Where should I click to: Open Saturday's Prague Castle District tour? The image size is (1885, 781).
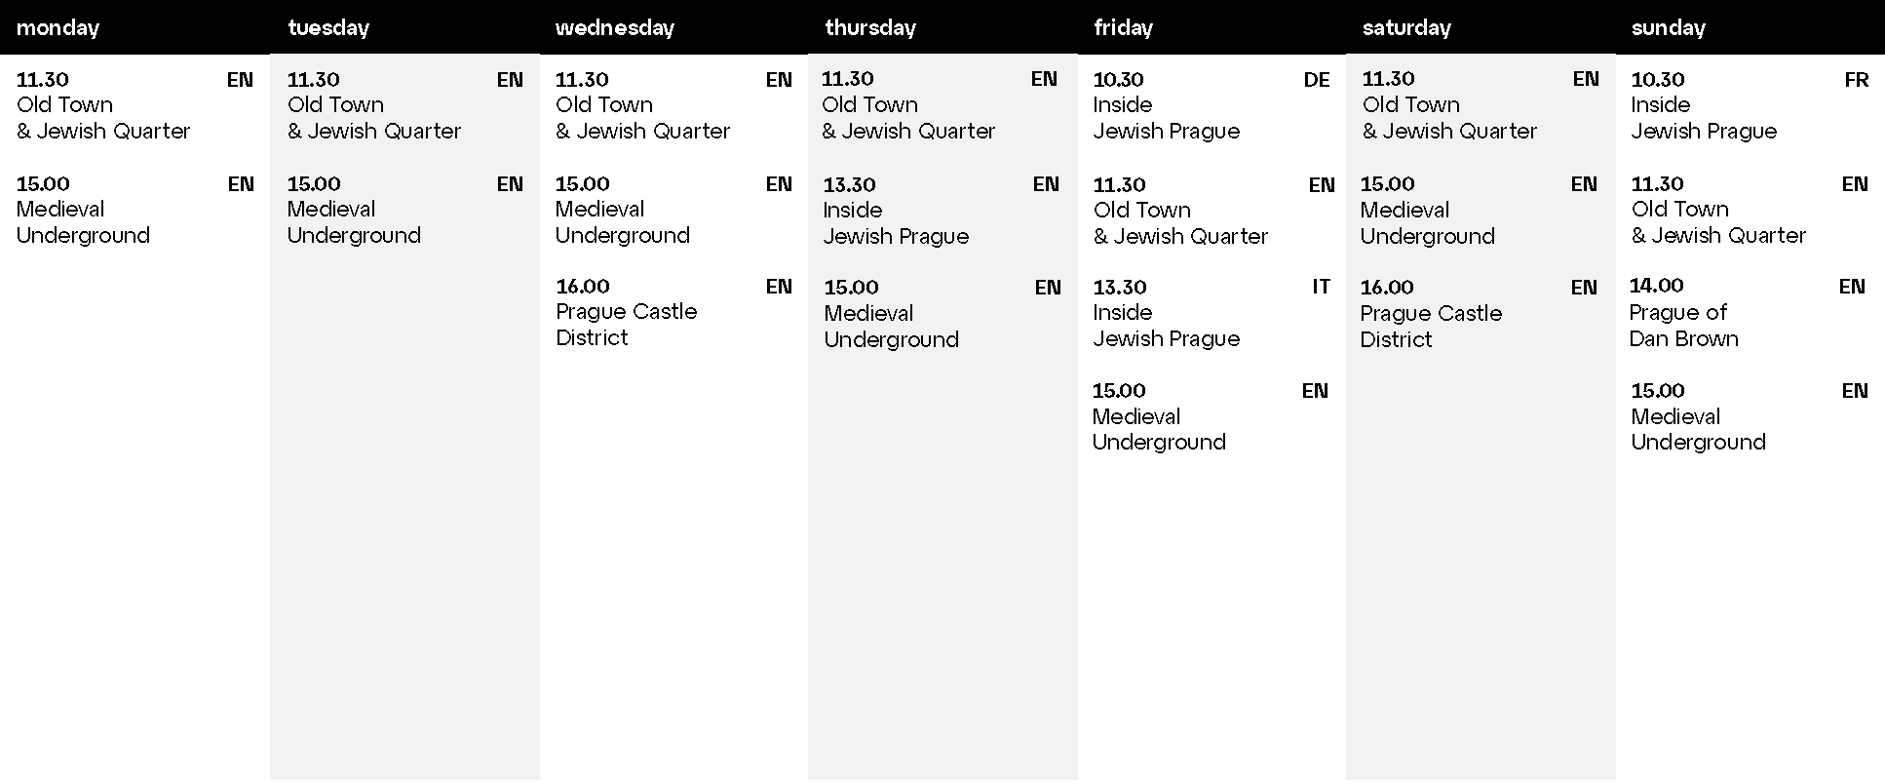point(1431,327)
